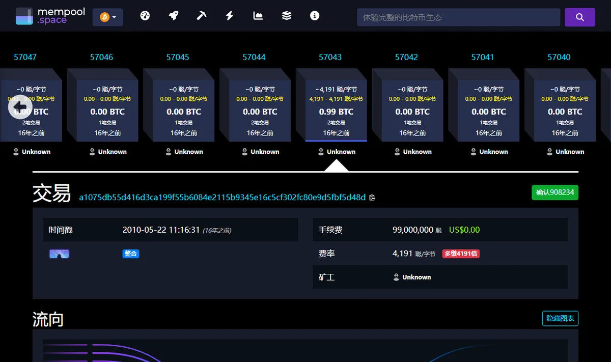Open block height 57047 link
611x362 pixels.
tap(25, 57)
